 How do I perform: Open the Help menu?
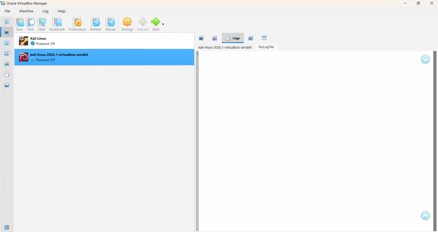click(62, 11)
